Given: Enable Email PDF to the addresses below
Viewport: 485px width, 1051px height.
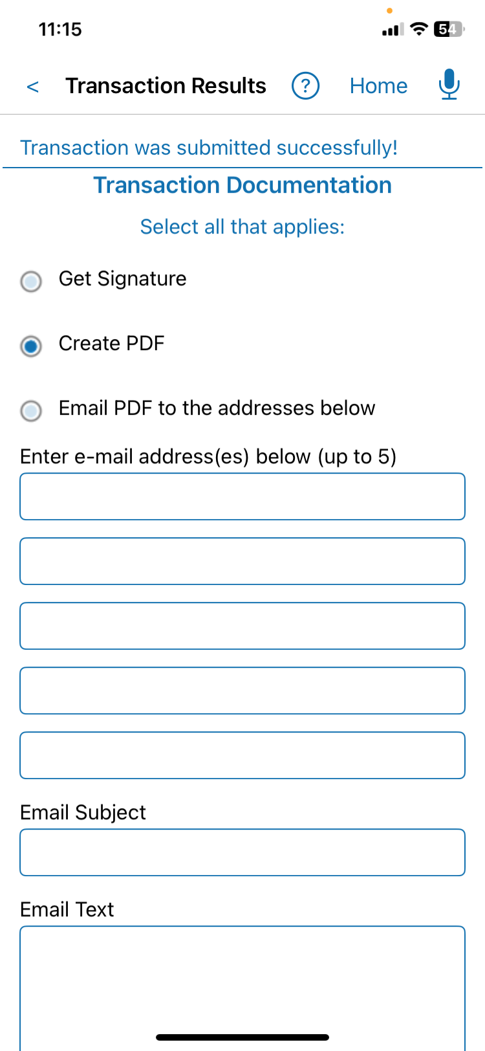Looking at the screenshot, I should [31, 410].
